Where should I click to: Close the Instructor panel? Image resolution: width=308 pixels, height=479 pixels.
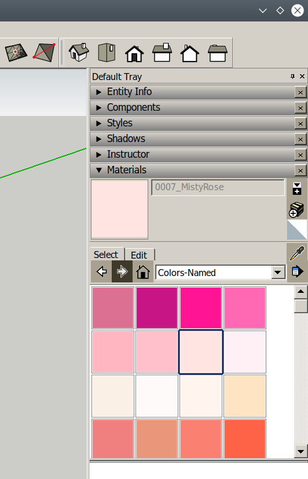tap(300, 155)
